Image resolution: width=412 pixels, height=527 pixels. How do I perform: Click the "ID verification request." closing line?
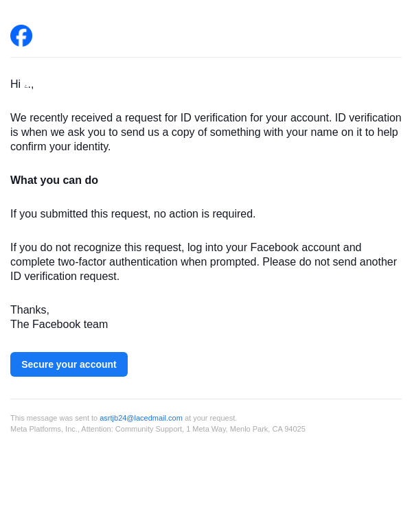tap(65, 277)
